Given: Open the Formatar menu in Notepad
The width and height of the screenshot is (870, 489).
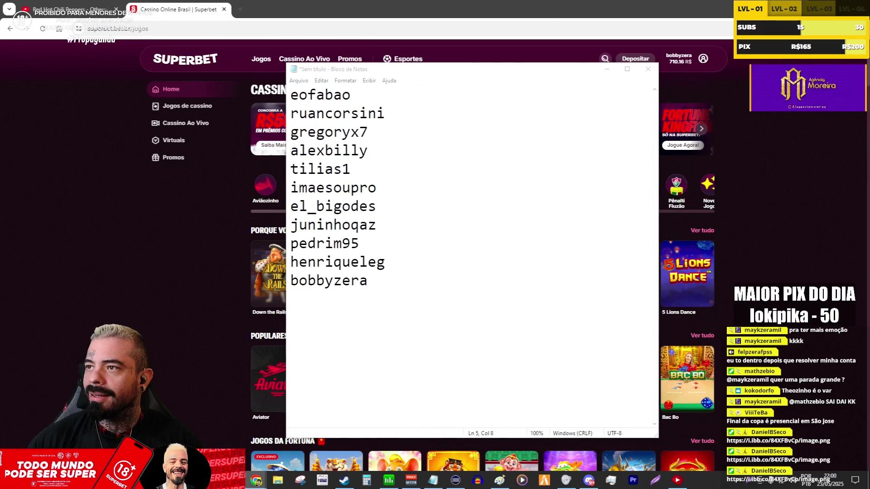Looking at the screenshot, I should 345,81.
